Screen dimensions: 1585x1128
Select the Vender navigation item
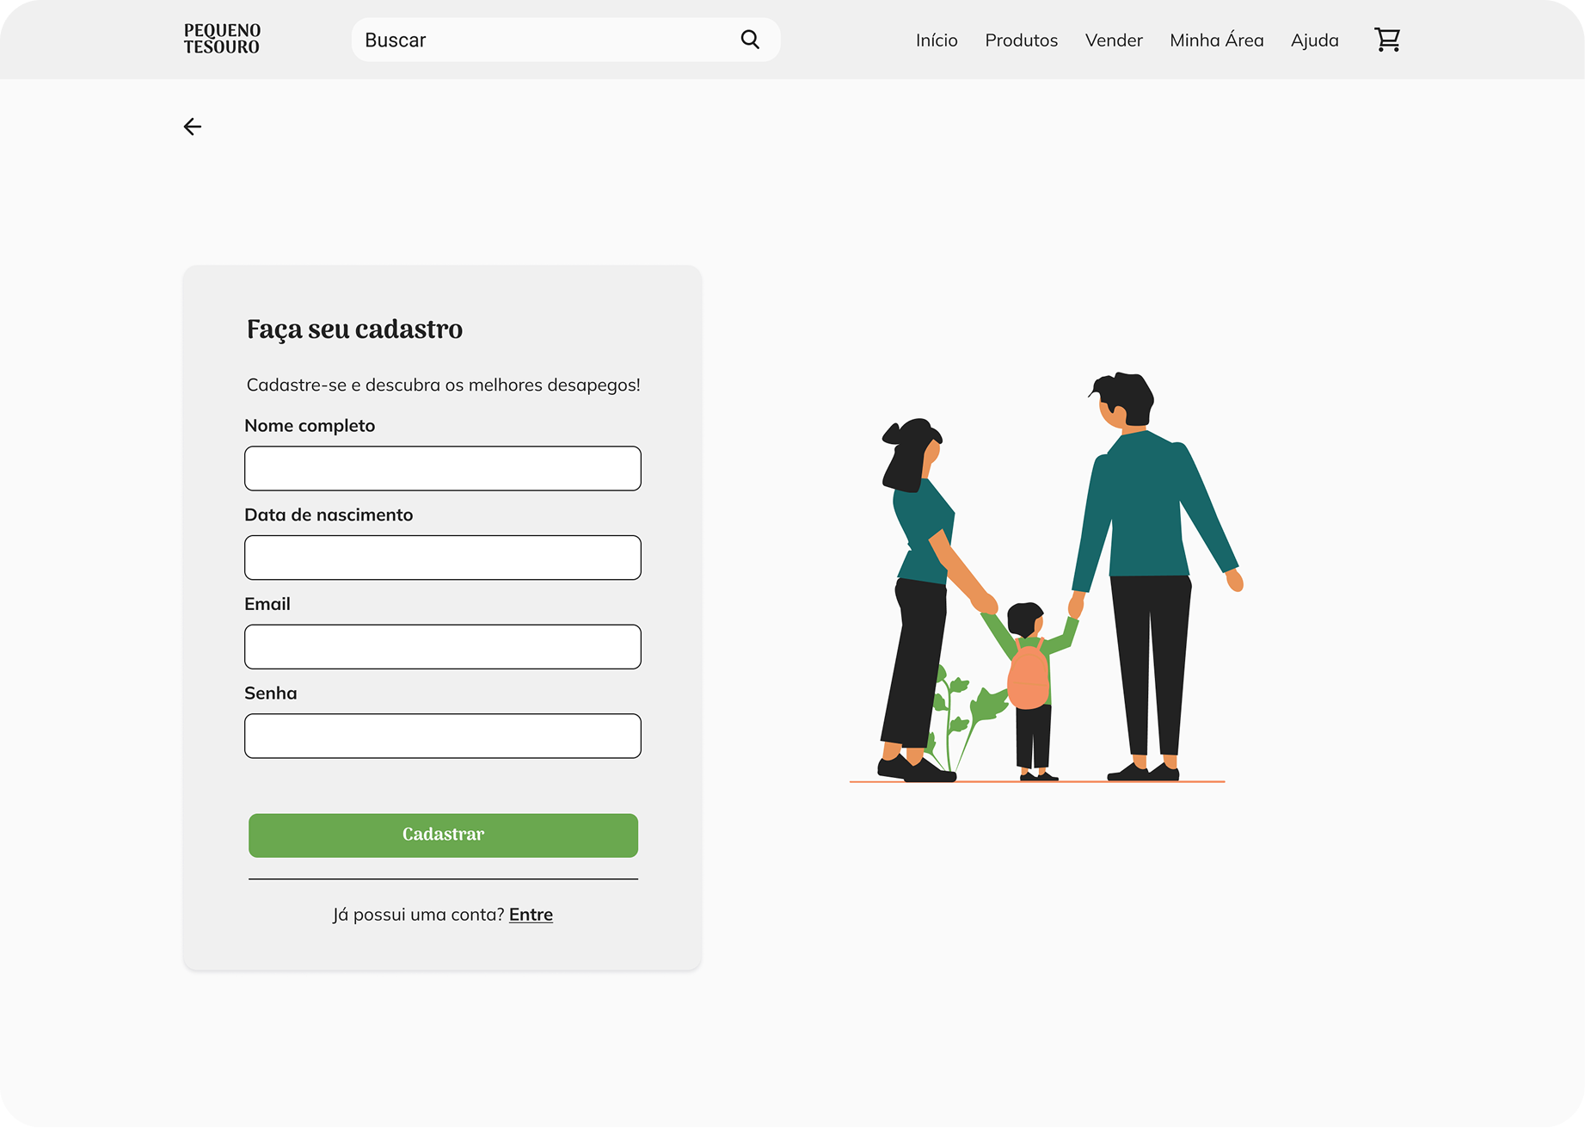pyautogui.click(x=1114, y=40)
